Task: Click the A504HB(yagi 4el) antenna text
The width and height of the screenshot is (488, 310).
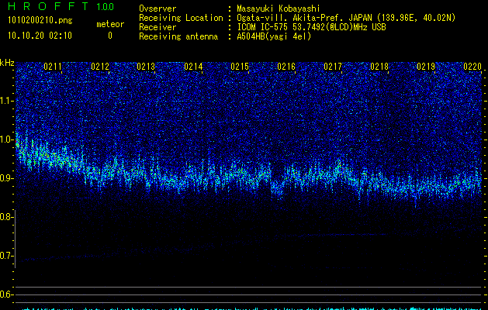Action: (x=274, y=36)
